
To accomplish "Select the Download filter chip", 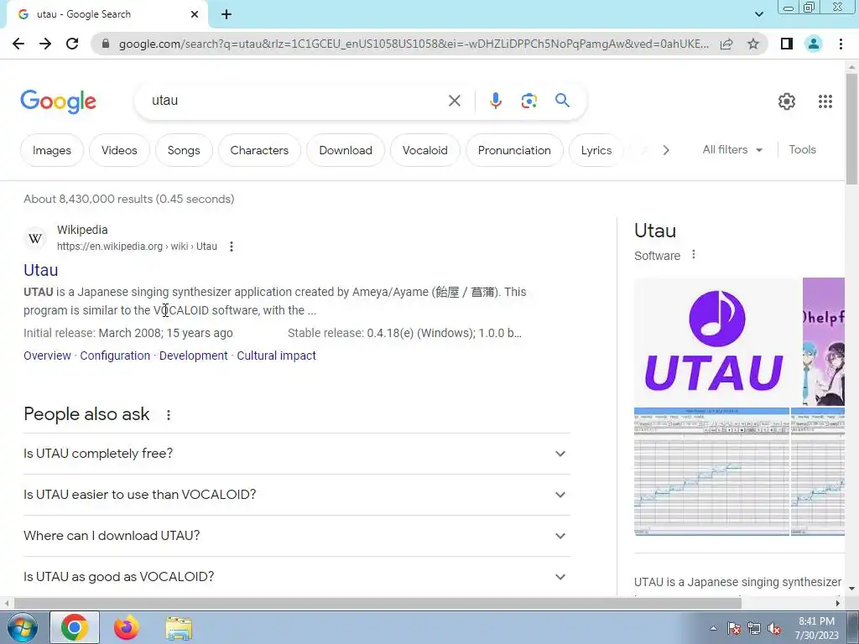I will [x=346, y=150].
